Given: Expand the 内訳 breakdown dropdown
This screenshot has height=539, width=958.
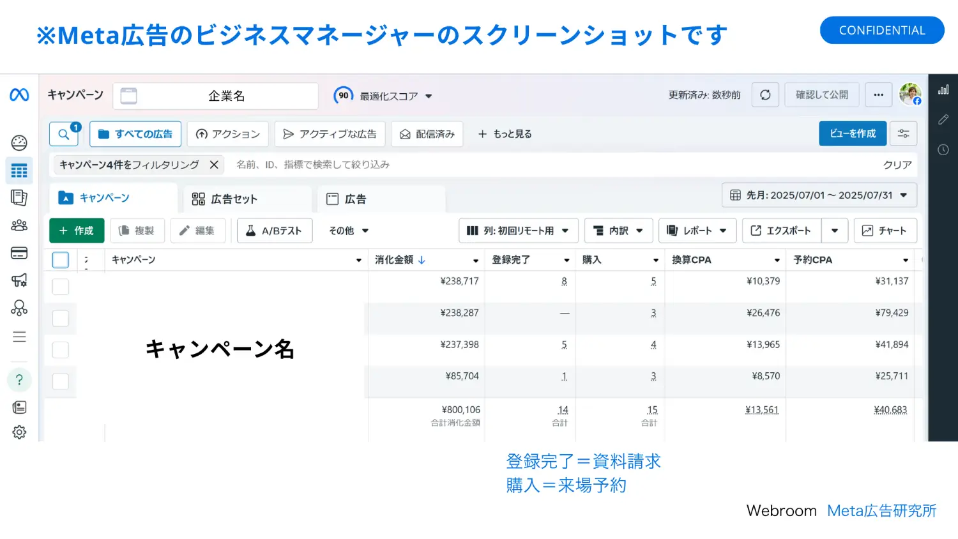Looking at the screenshot, I should [618, 231].
